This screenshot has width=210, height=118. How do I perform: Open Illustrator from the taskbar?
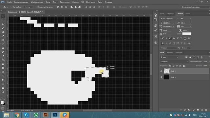[45, 115]
